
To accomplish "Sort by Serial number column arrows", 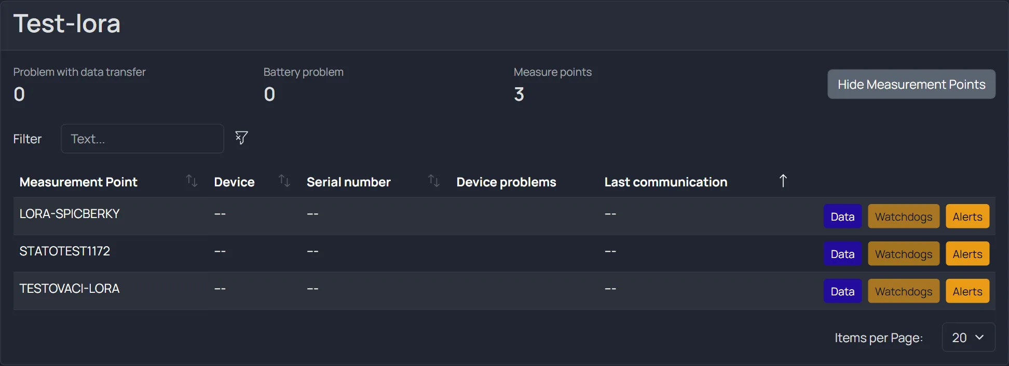I will click(433, 181).
